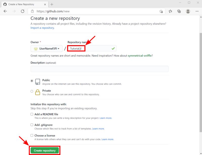Click the Owner label
This screenshot has width=202, height=155.
tap(35, 42)
